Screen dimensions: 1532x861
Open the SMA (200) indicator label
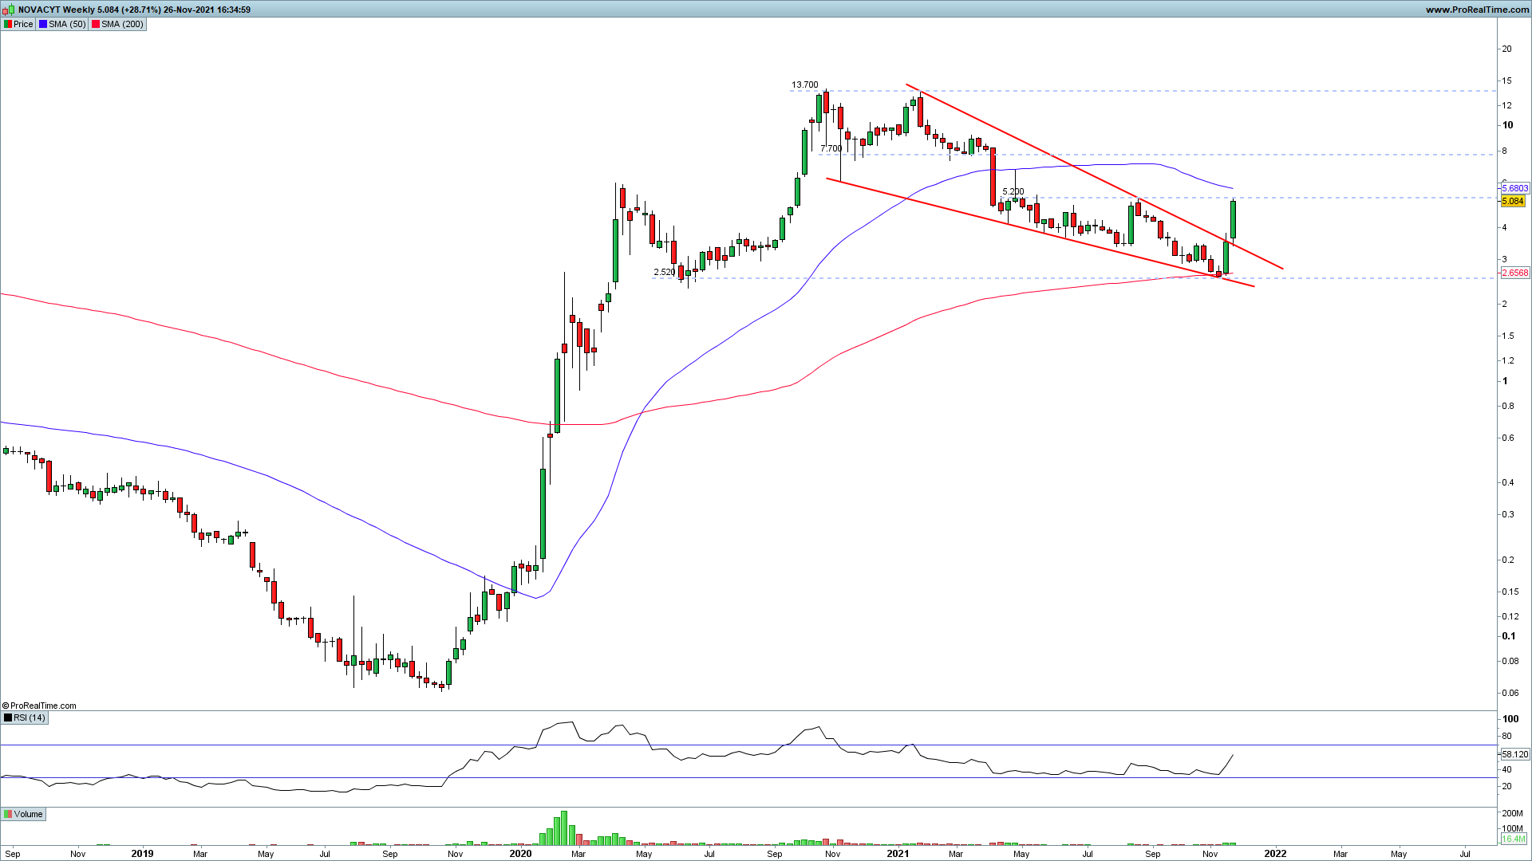click(x=122, y=24)
